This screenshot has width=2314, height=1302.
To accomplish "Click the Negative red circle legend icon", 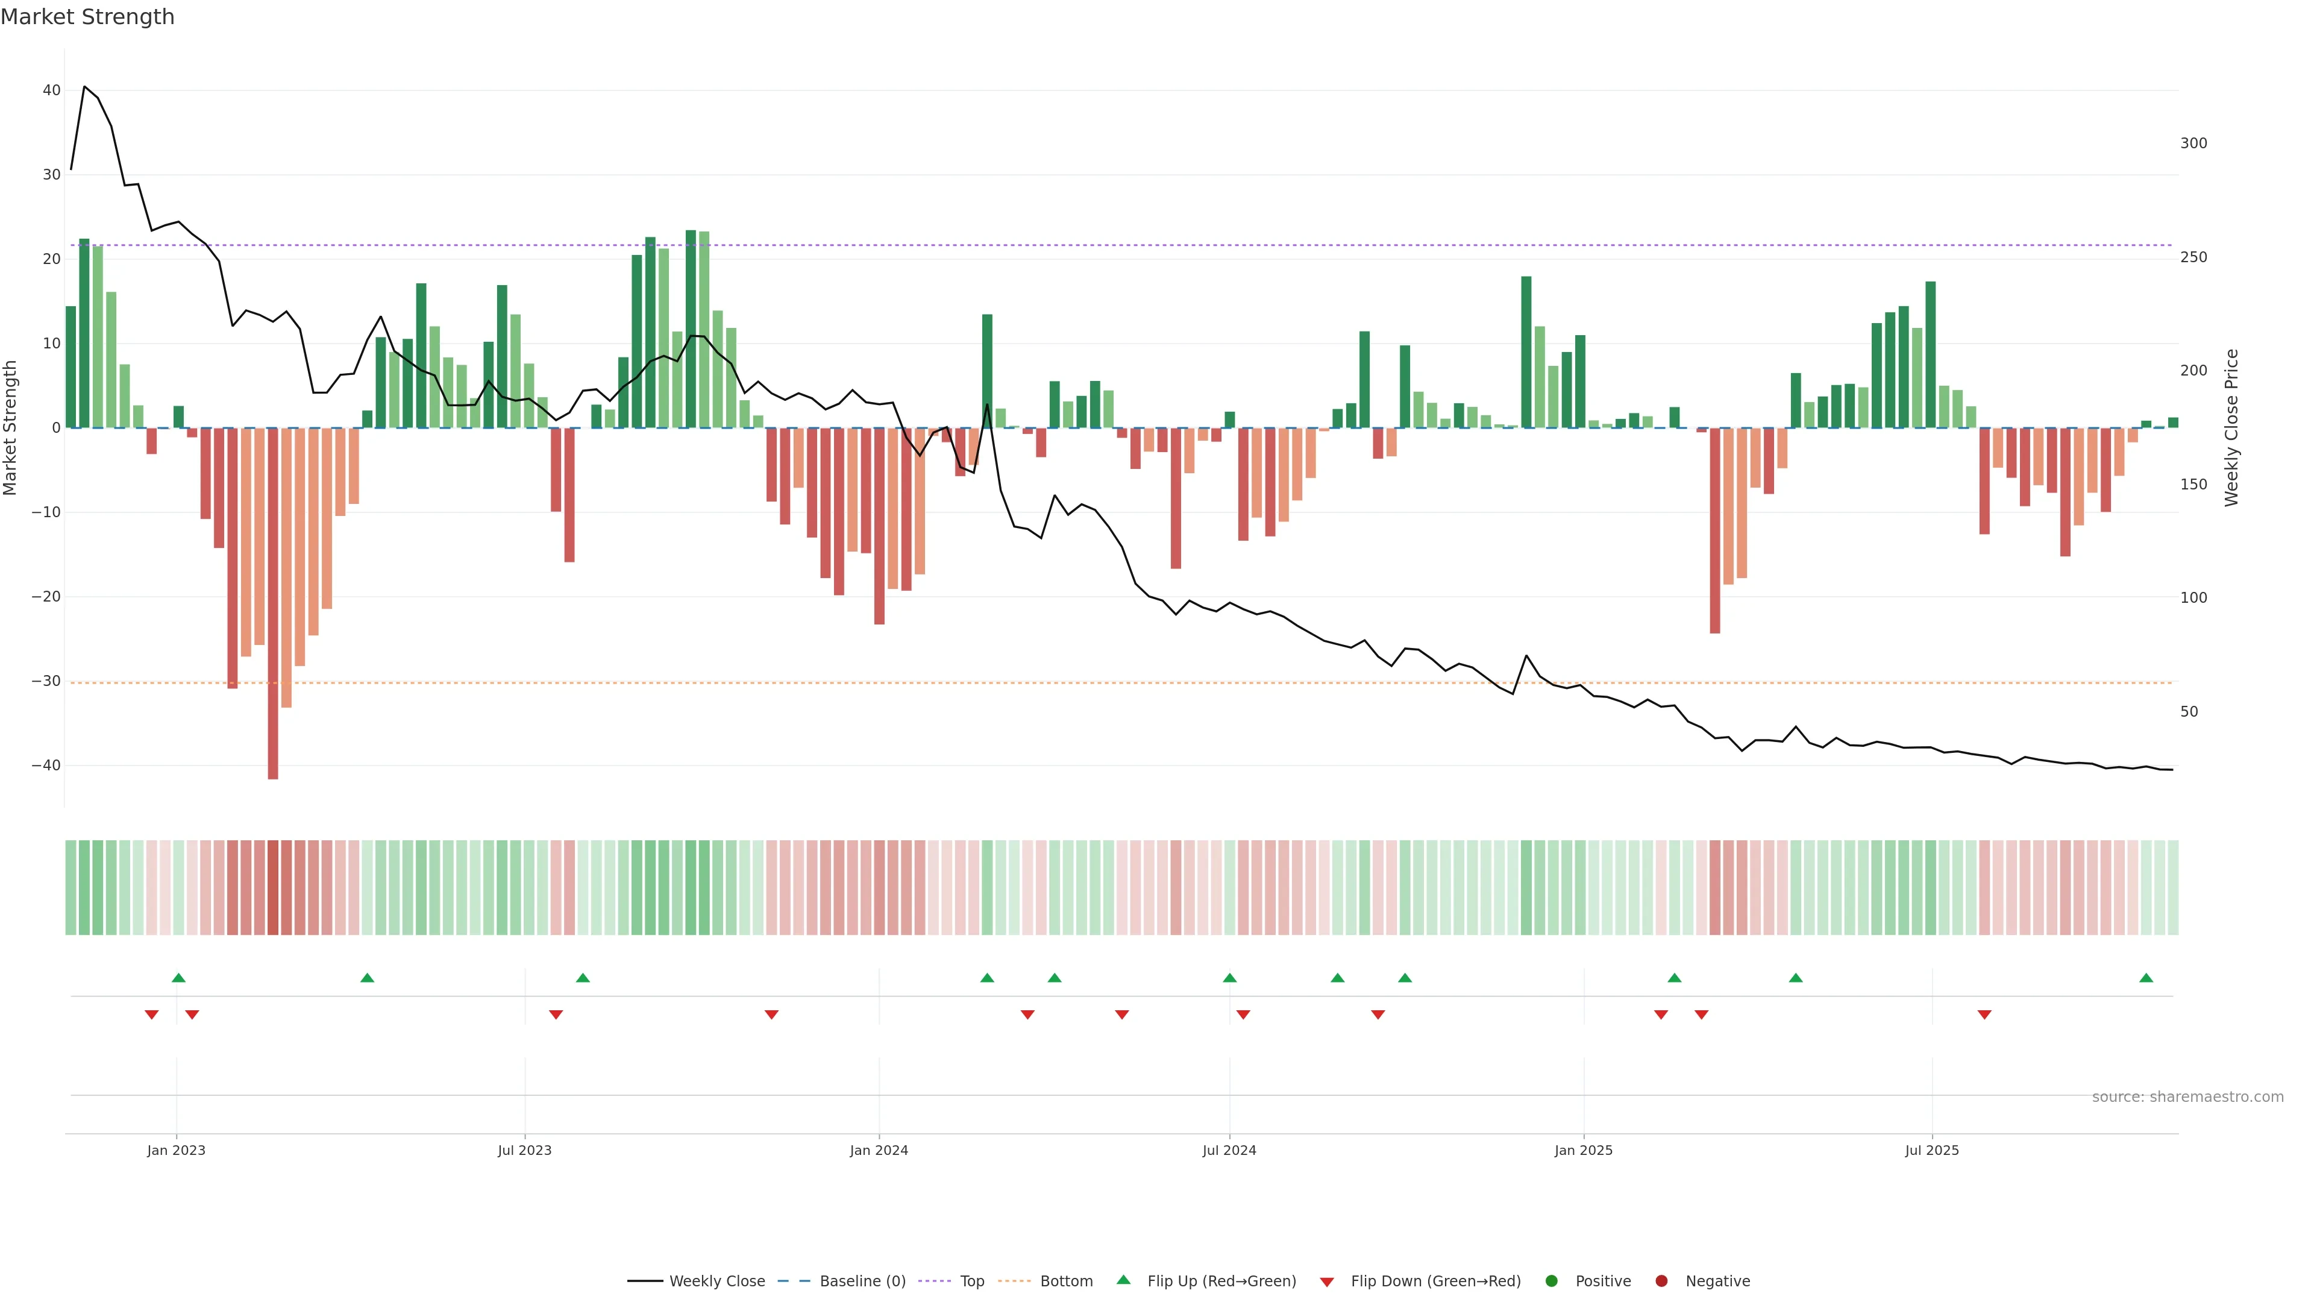I will 1661,1282.
